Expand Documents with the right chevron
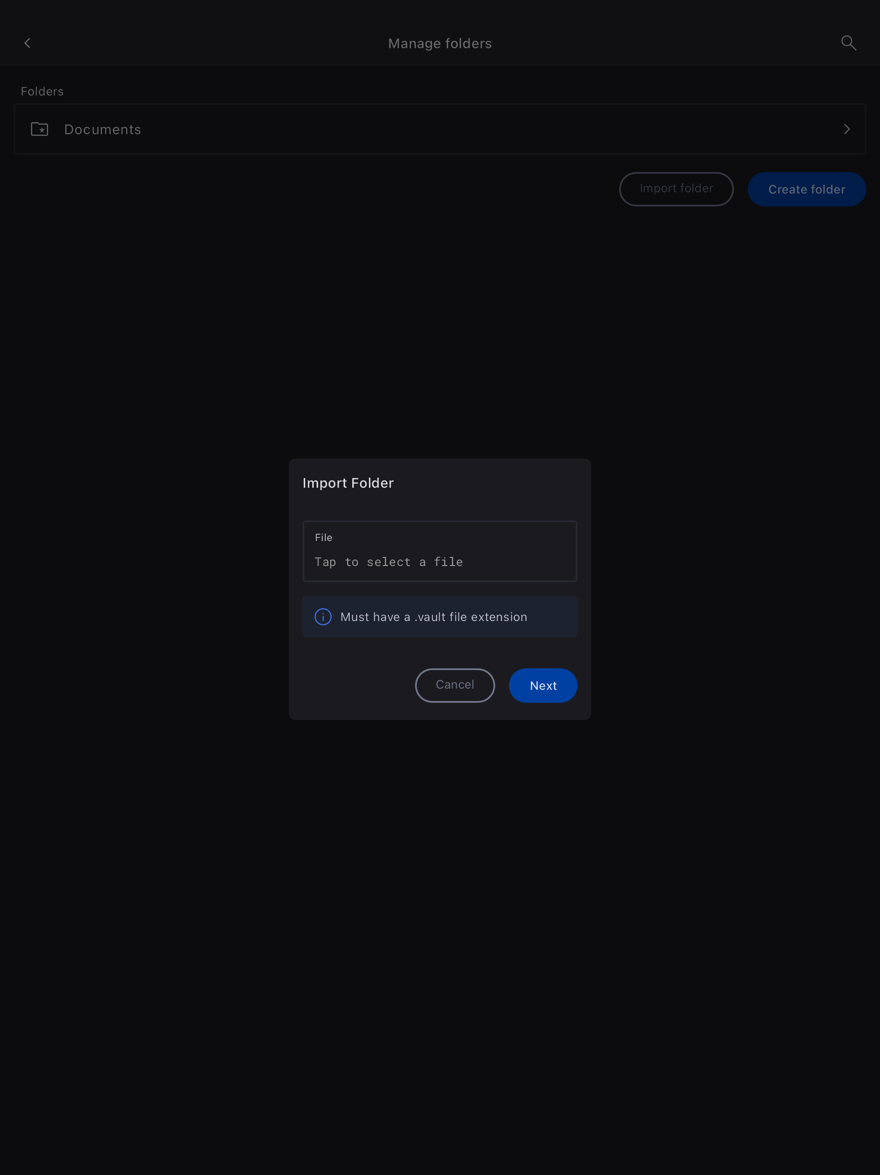 tap(847, 129)
